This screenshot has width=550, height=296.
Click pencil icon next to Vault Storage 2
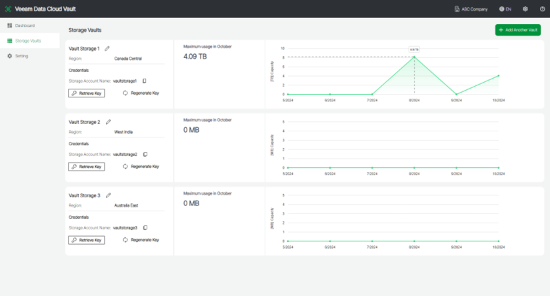(108, 122)
